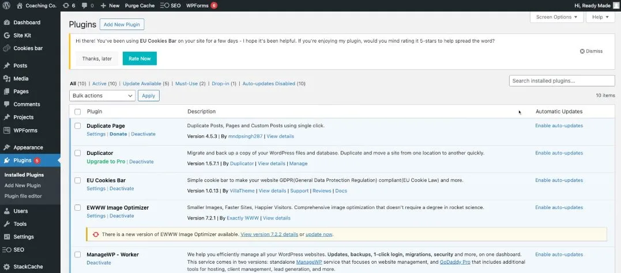Check the EU Cookies Bar checkbox

(x=78, y=180)
